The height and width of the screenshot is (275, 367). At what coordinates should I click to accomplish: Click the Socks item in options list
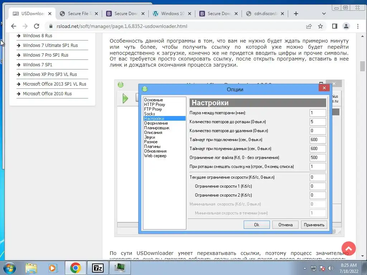(x=149, y=114)
